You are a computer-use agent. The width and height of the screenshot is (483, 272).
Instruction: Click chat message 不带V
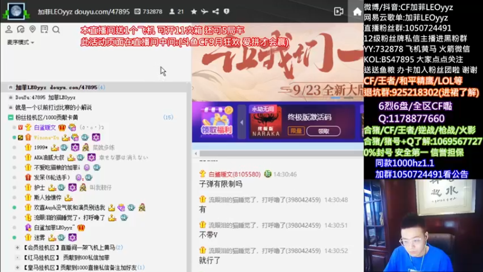[208, 235]
